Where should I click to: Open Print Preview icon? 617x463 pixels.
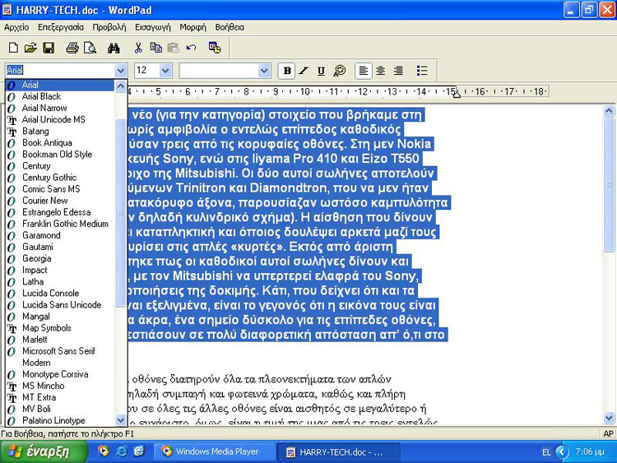click(x=90, y=48)
